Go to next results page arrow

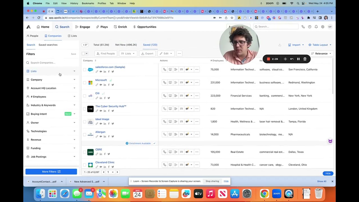pos(117,172)
